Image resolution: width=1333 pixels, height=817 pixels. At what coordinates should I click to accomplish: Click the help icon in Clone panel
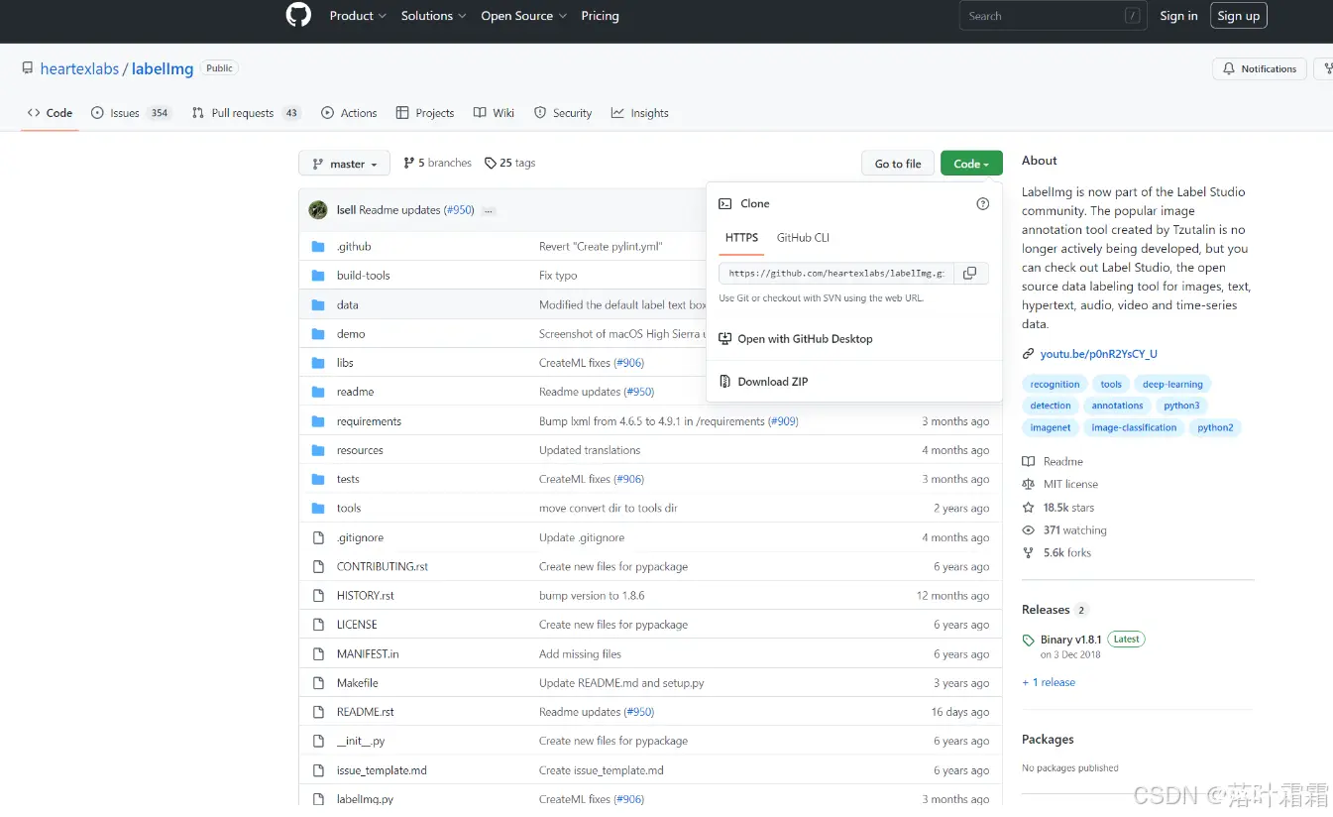click(x=983, y=203)
